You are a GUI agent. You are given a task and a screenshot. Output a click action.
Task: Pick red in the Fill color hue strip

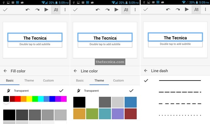18,99
